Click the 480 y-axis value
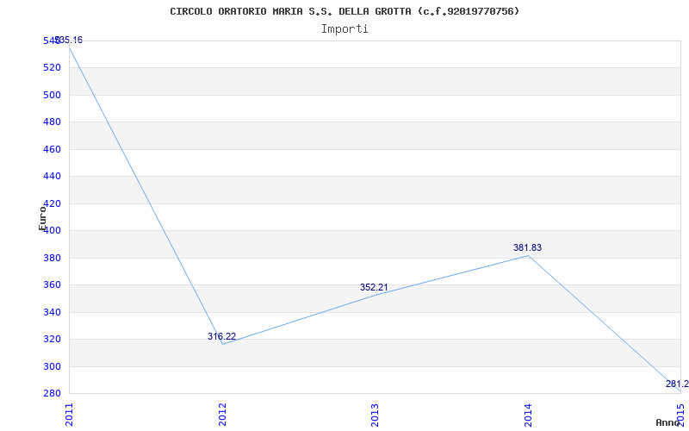The image size is (689, 431). 51,122
